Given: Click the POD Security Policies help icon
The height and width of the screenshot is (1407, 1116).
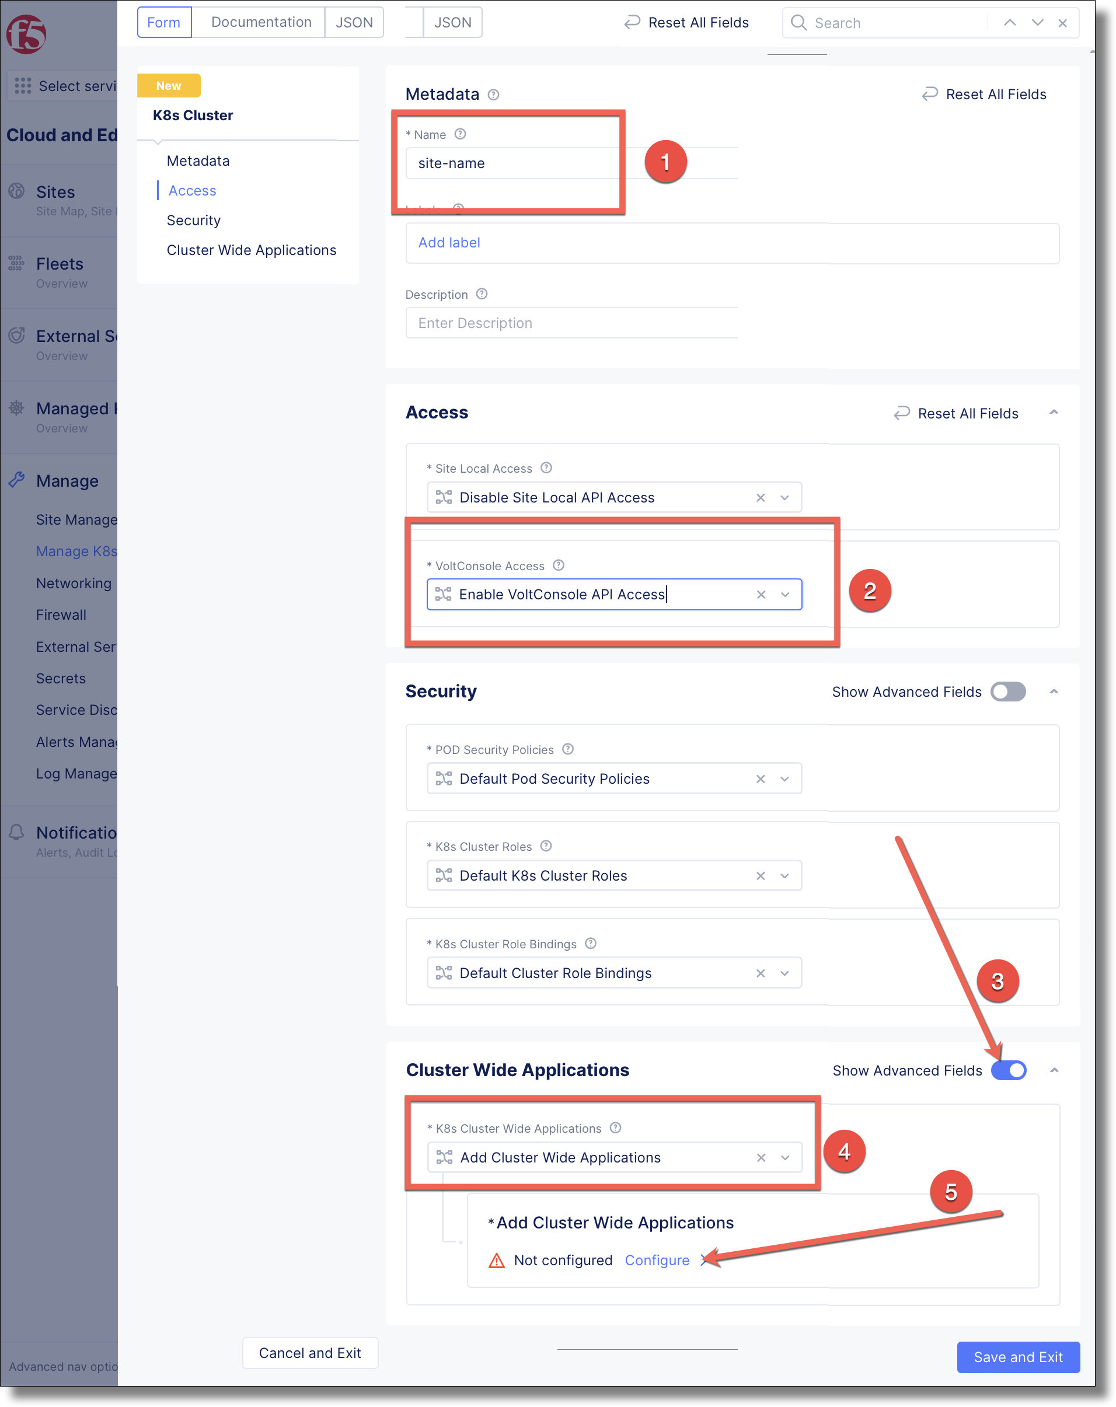Looking at the screenshot, I should (x=568, y=749).
